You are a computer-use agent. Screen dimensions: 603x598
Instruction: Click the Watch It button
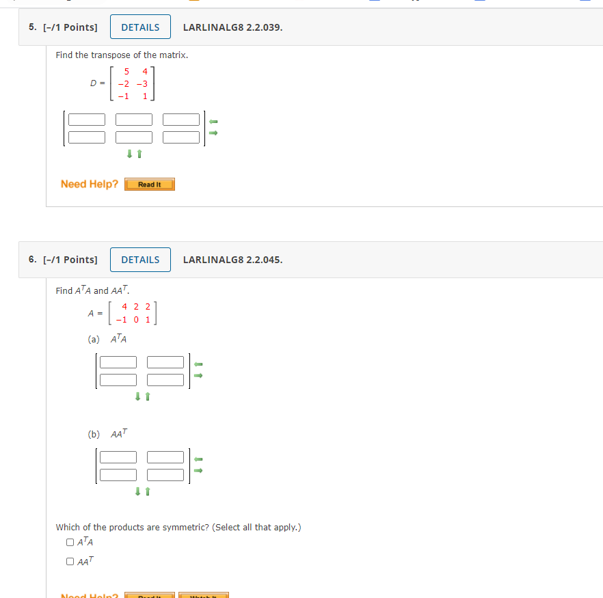point(204,595)
